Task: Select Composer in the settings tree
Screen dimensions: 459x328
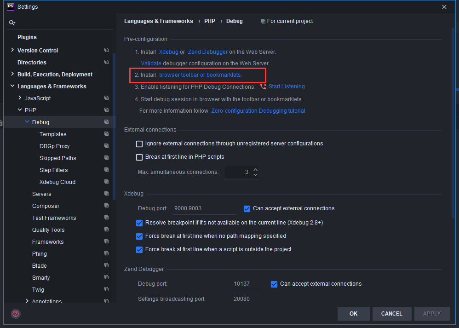Action: pos(46,206)
